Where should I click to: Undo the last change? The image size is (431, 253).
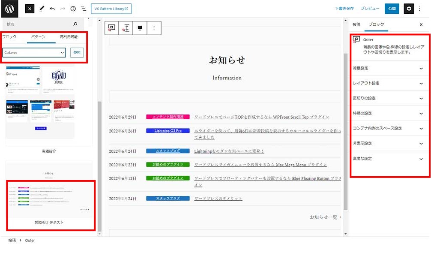click(x=52, y=9)
